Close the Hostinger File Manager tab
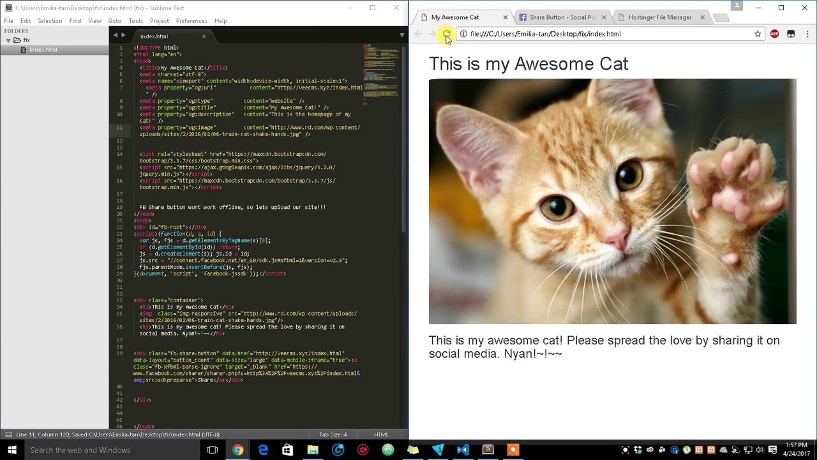 coord(702,17)
